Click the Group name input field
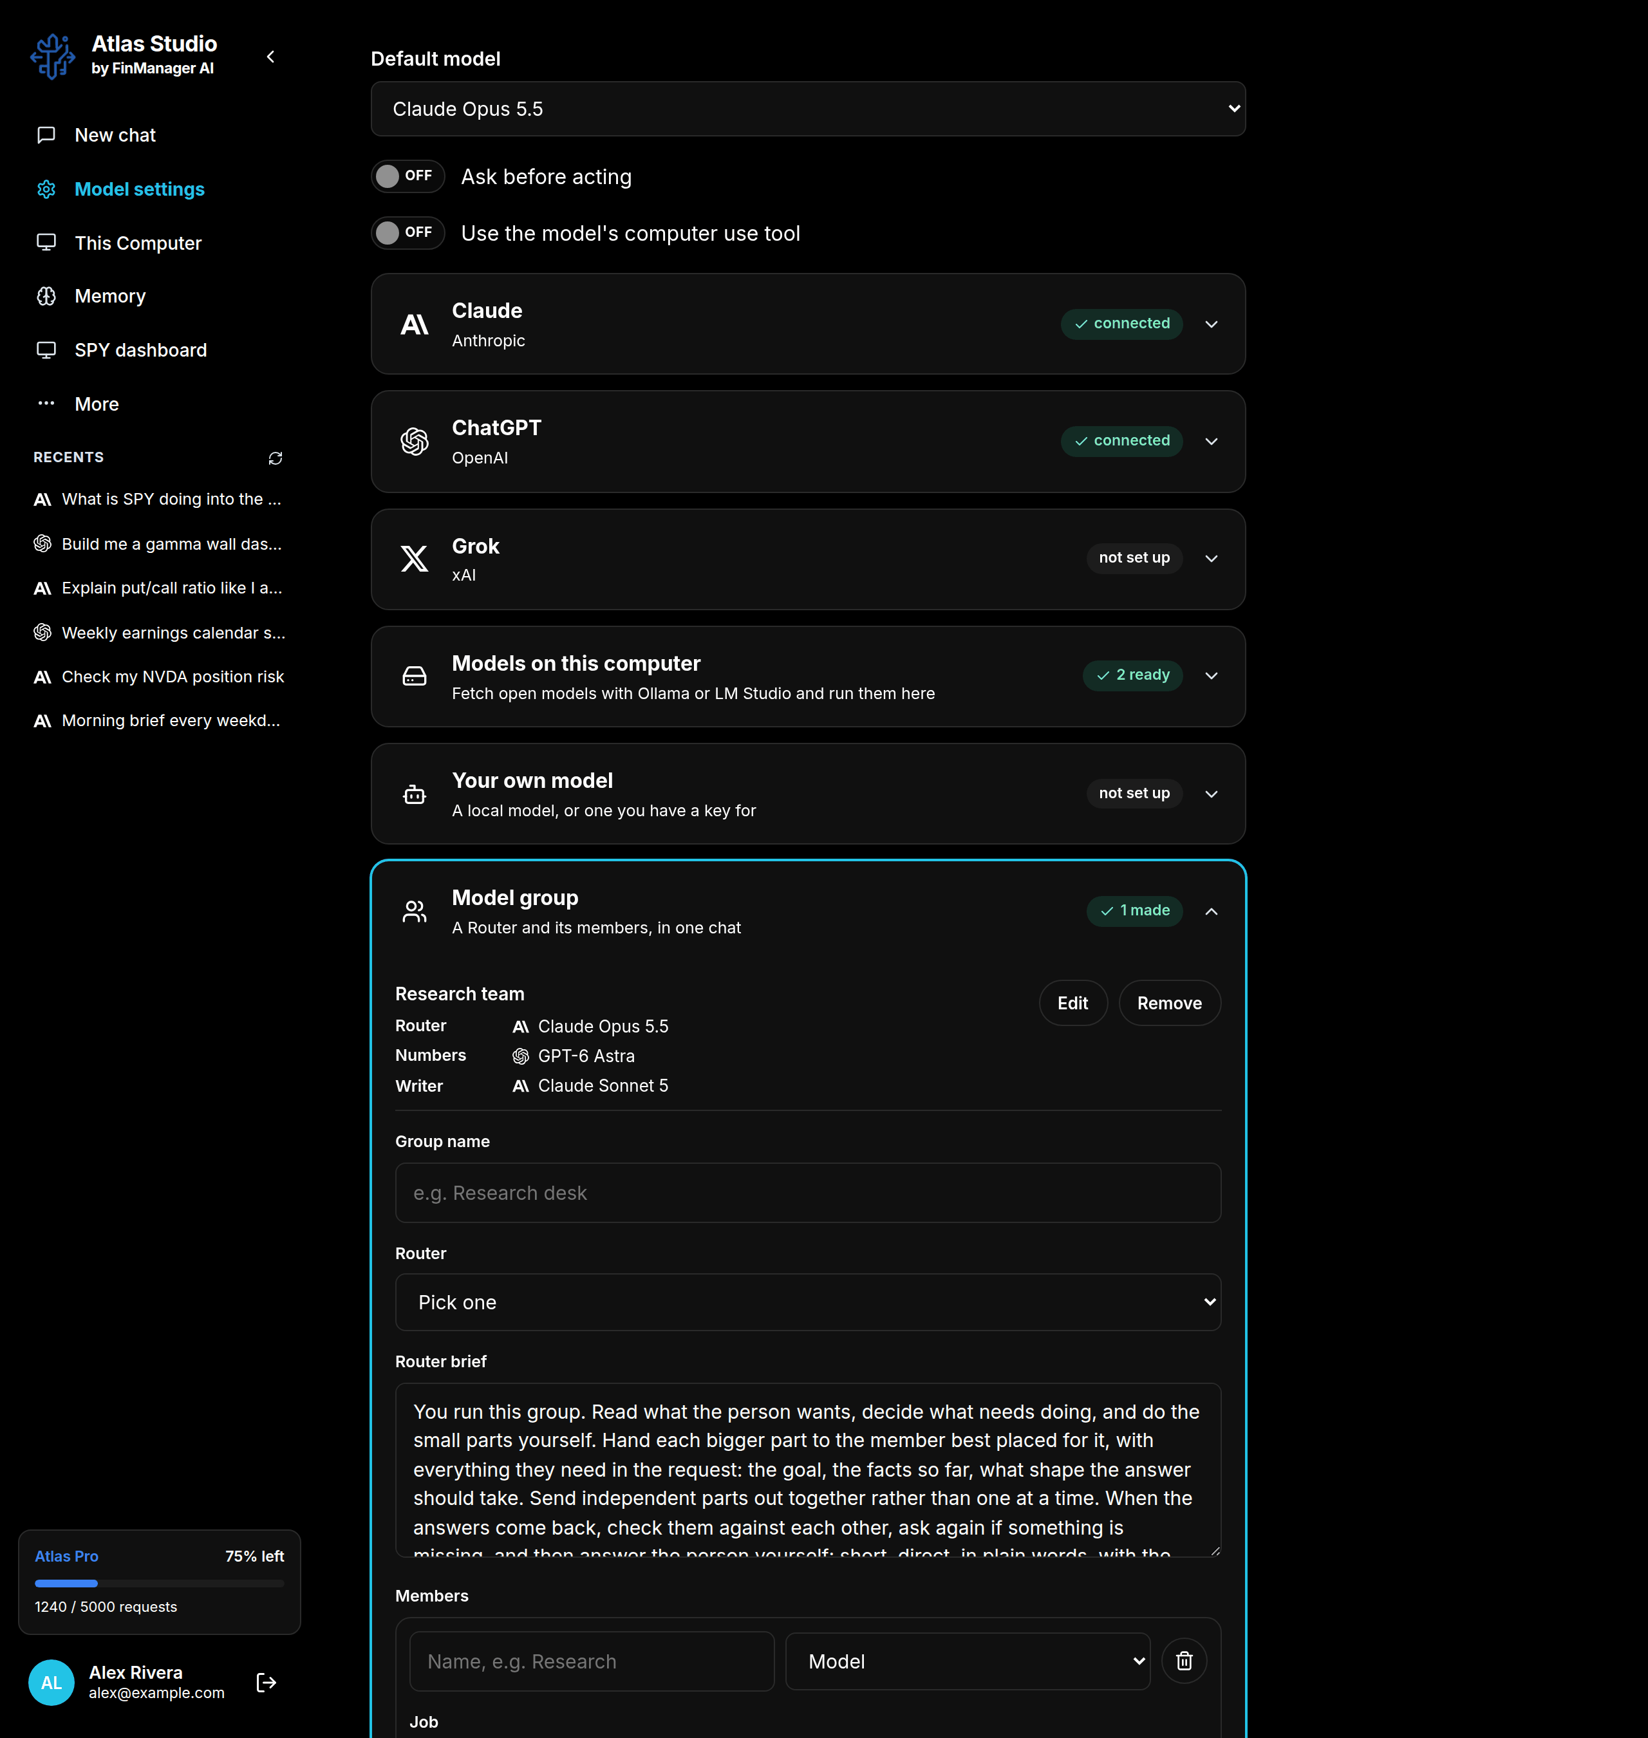Viewport: 1648px width, 1738px height. click(x=808, y=1193)
